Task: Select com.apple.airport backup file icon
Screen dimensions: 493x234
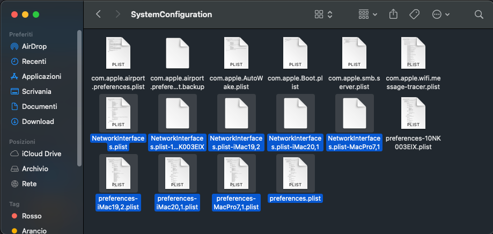Action: (178, 53)
